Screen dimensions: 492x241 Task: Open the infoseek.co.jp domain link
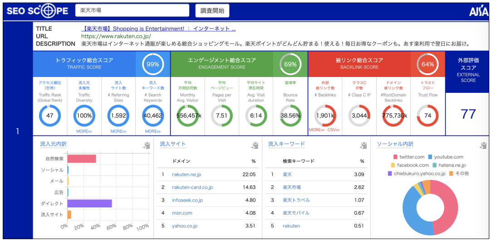pos(187,200)
